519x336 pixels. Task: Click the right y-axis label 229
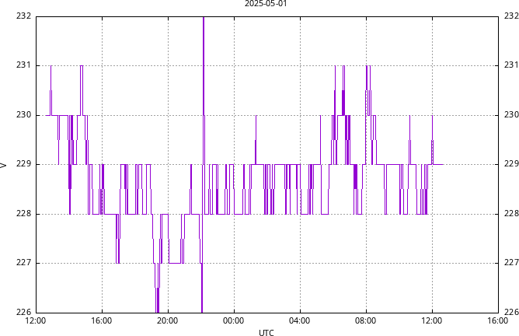pyautogui.click(x=511, y=163)
